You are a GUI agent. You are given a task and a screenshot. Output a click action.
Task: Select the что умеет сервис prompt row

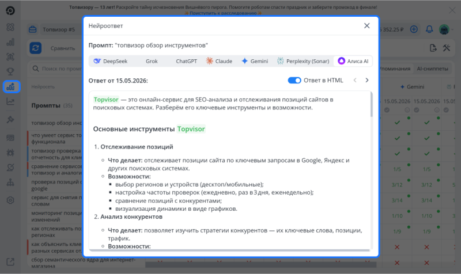(56, 138)
